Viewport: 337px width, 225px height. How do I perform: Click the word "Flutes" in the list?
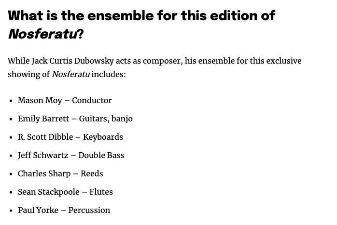pos(101,192)
